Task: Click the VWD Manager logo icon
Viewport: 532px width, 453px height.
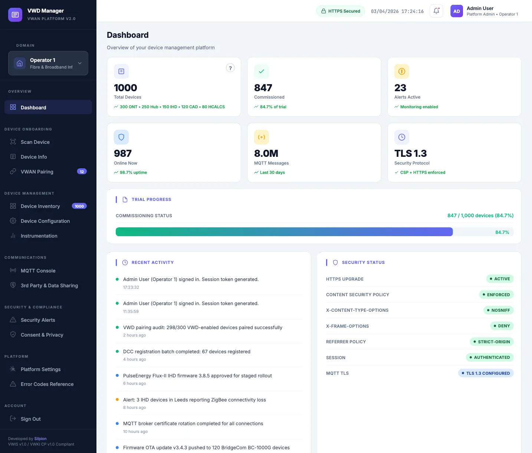Action: click(15, 14)
